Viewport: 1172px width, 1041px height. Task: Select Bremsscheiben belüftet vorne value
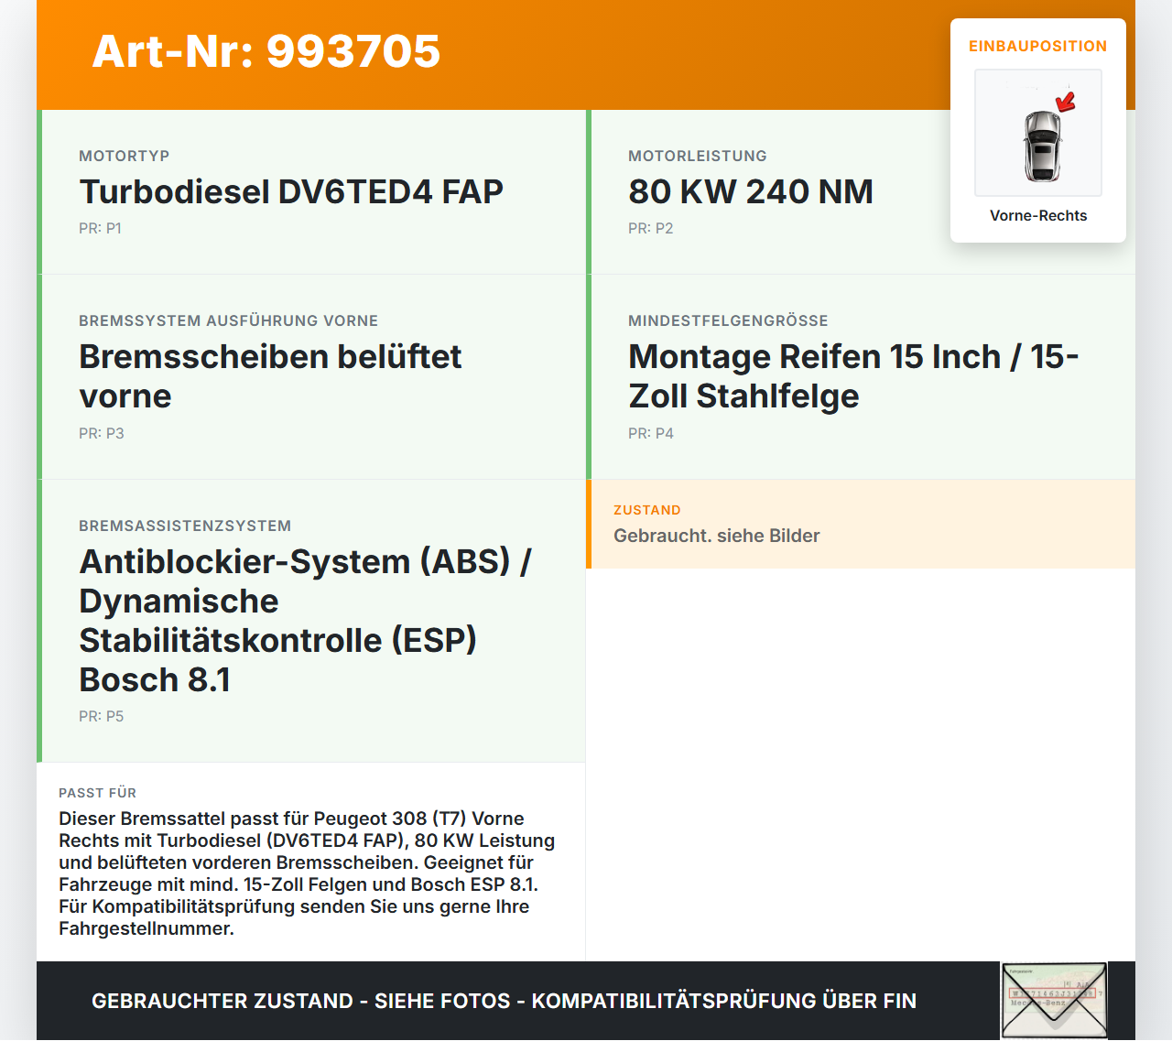tap(270, 376)
